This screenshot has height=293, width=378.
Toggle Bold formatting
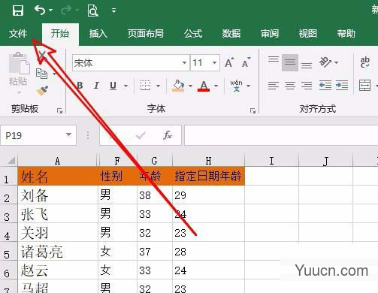80,86
